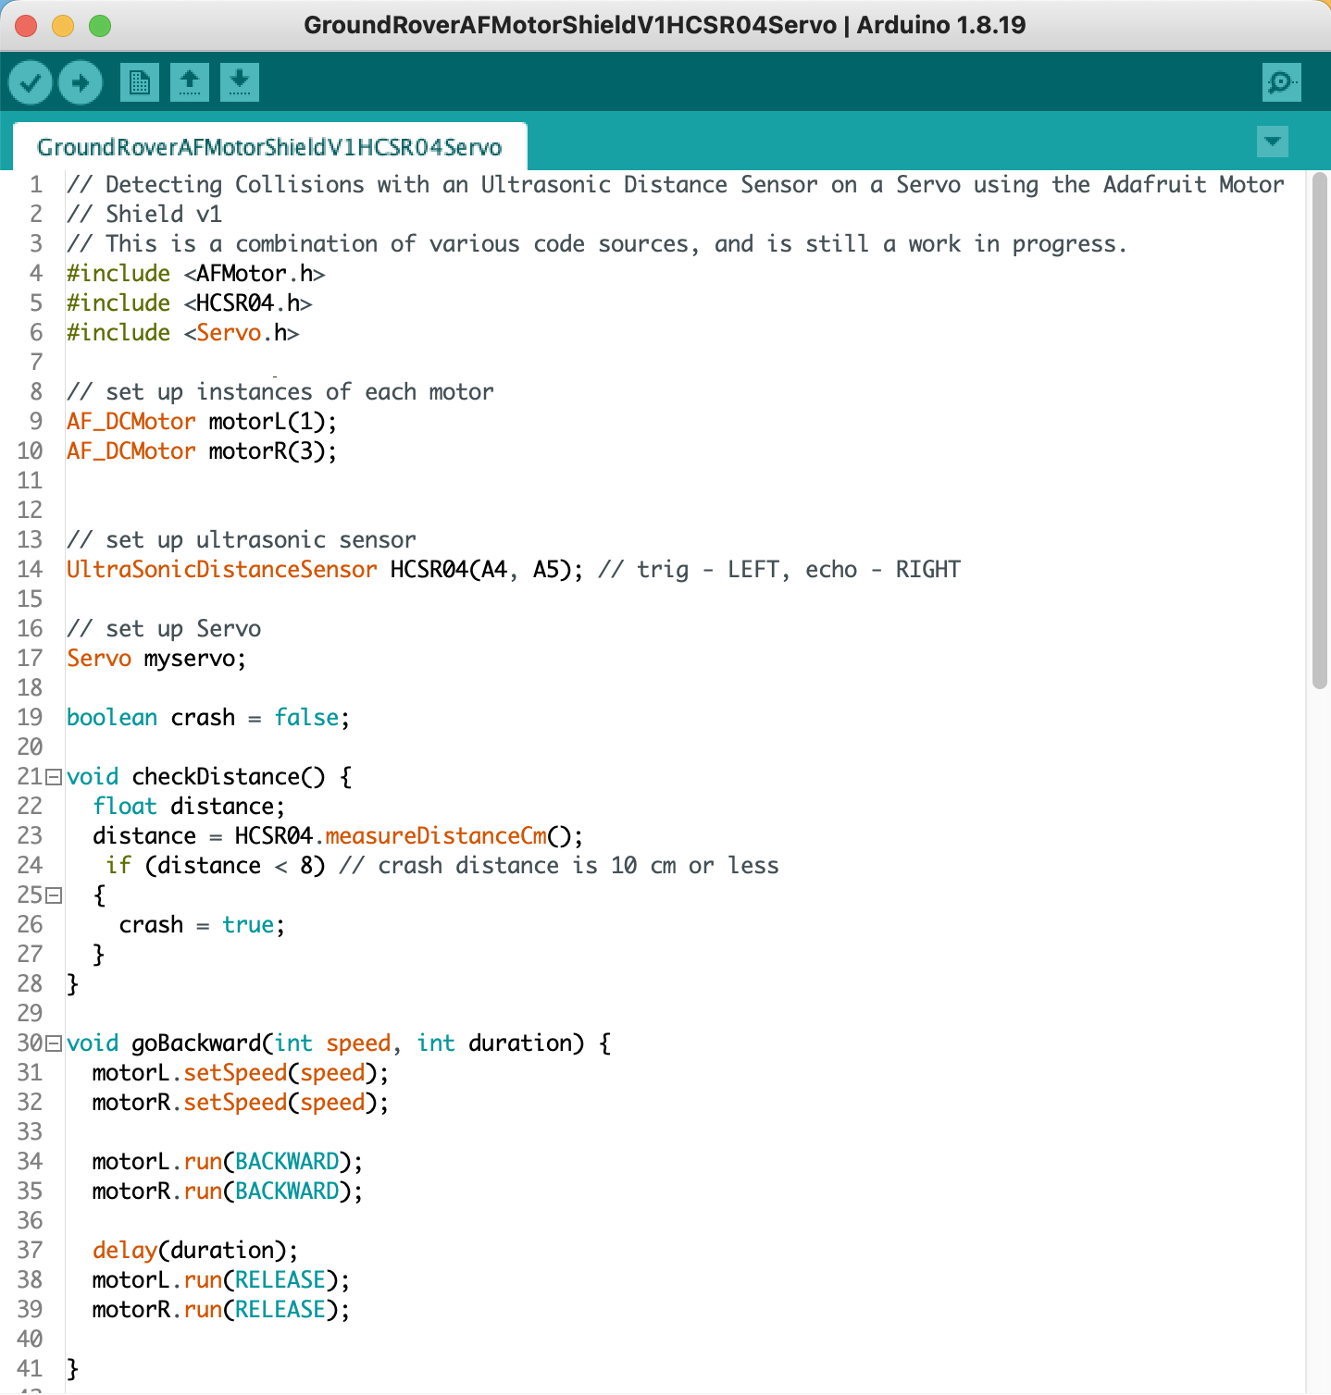
Task: Collapse the checkDistance function at line 21
Action: tap(54, 777)
